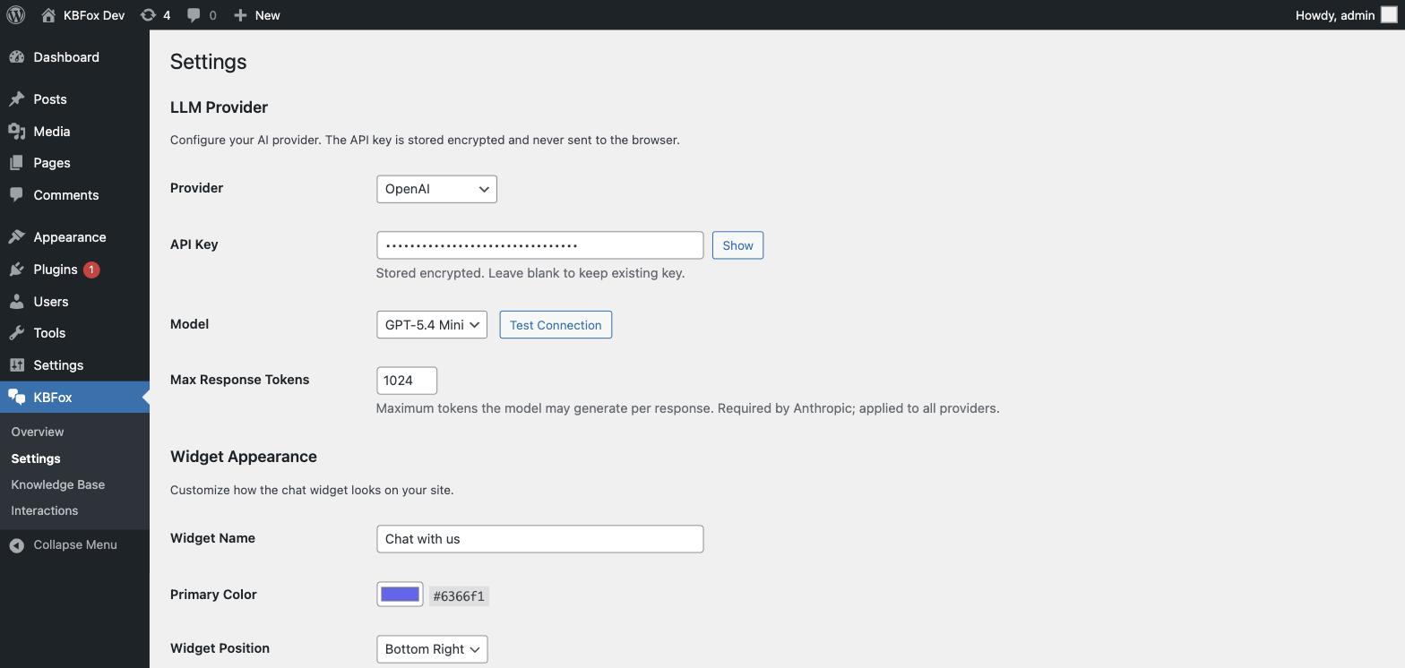Click the Comments sidebar bubble icon
This screenshot has width=1405, height=668.
pos(17,195)
